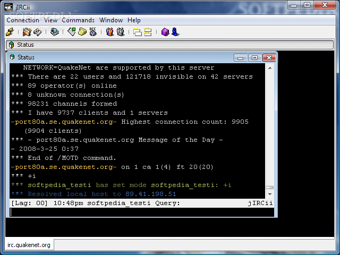
Task: Click the '2008-3-25 0:37' date line
Action: (x=49, y=149)
